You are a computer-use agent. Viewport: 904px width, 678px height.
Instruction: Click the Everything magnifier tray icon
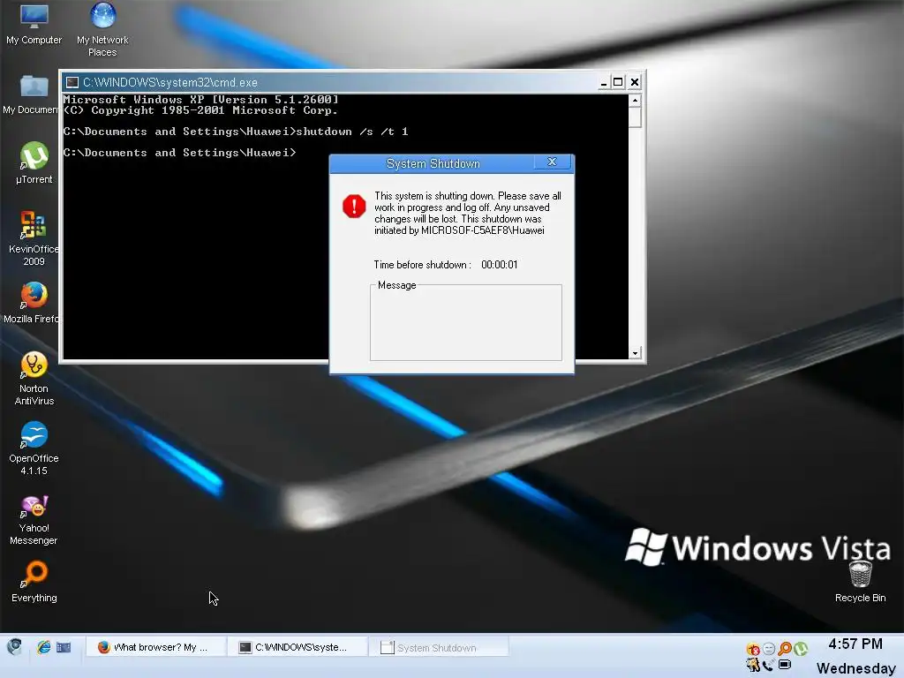point(785,649)
